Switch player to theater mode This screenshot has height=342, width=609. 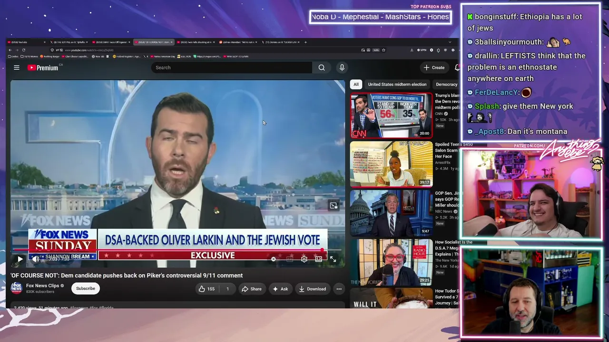click(x=318, y=259)
